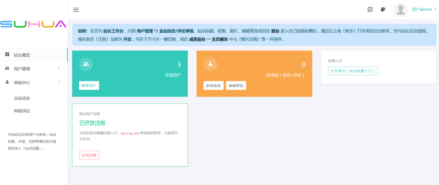Click the 注册用户 label

(173, 75)
